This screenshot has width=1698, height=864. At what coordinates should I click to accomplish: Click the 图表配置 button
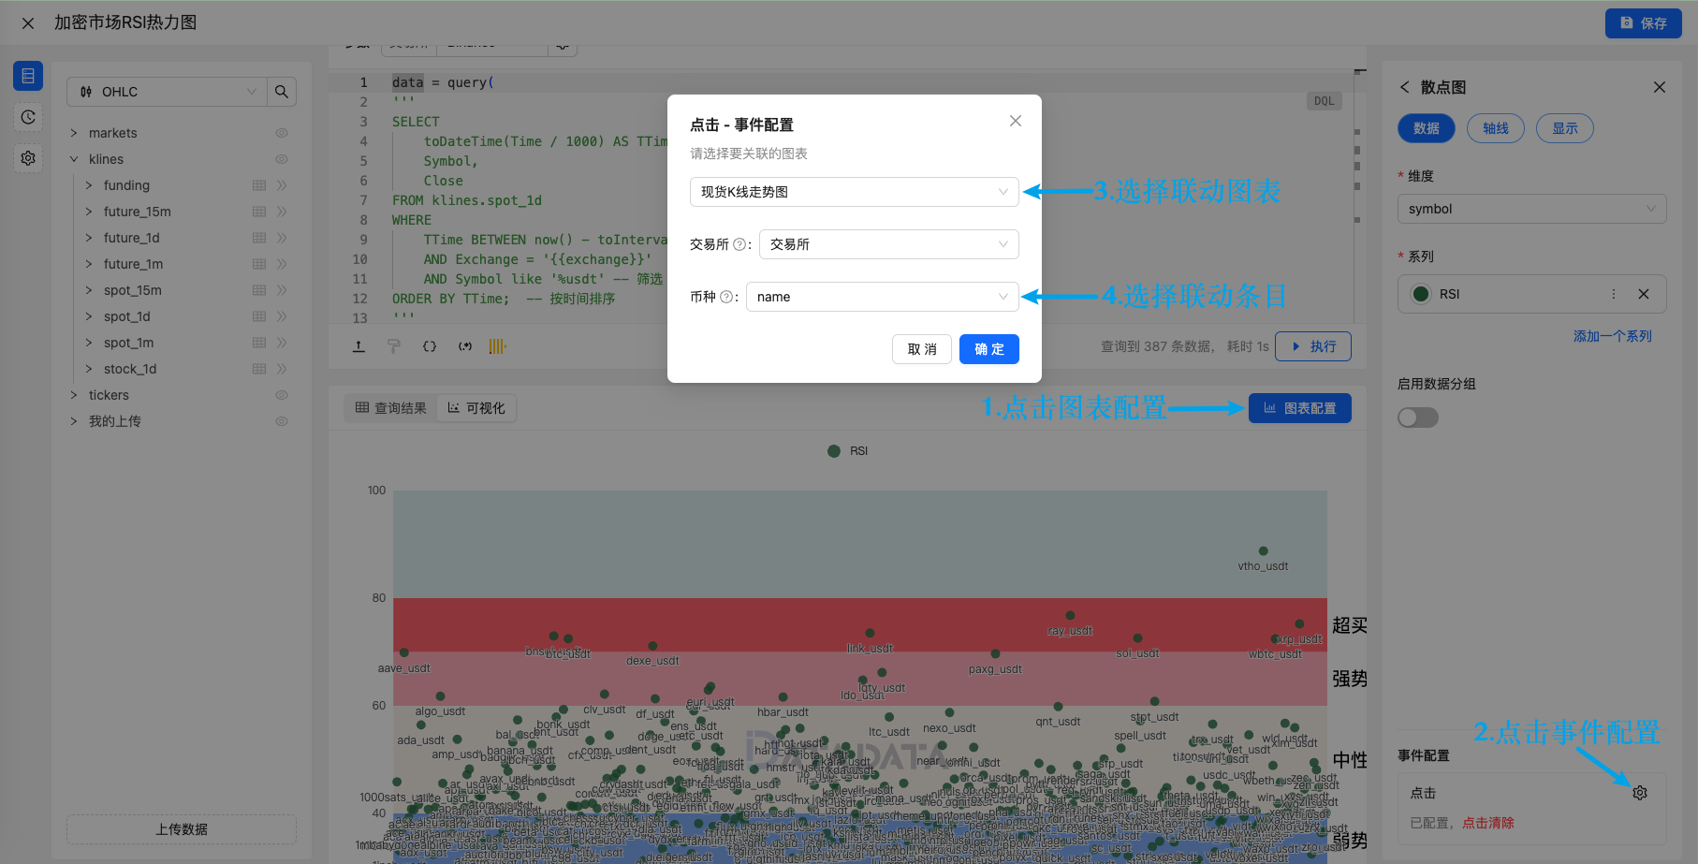coord(1300,408)
